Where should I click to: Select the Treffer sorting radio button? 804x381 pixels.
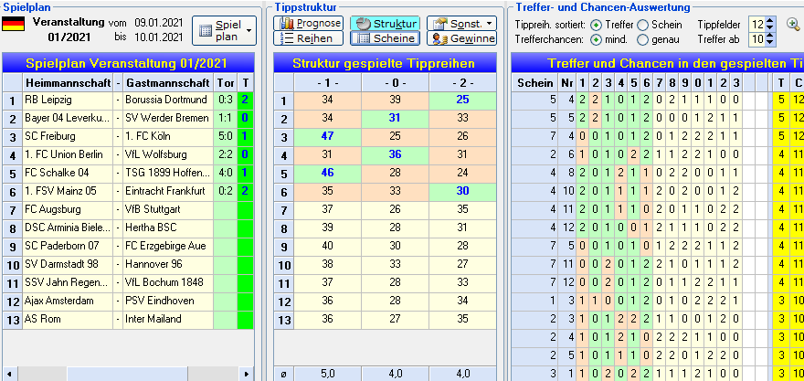(x=596, y=25)
